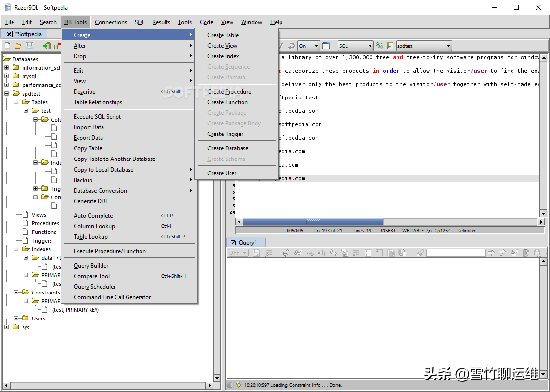Click the redo curved arrow icon

coord(291,46)
